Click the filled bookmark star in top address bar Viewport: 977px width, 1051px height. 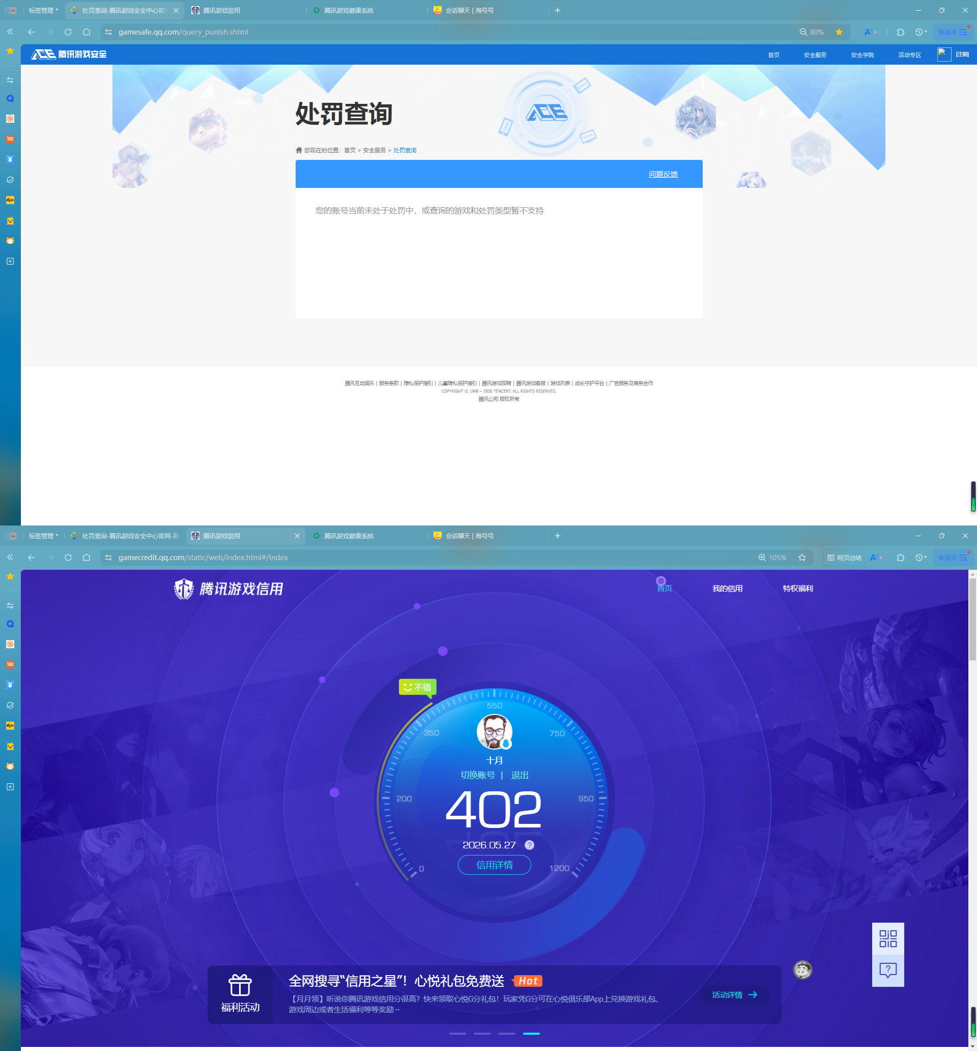(x=839, y=32)
